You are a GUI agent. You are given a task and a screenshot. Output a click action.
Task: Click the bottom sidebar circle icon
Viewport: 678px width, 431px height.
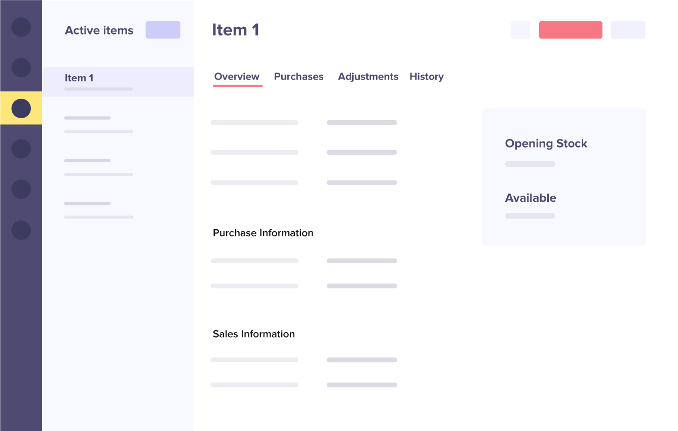tap(21, 230)
